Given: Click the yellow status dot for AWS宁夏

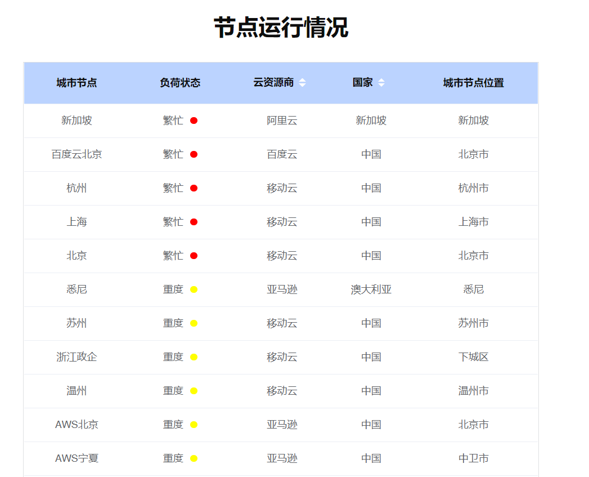Looking at the screenshot, I should pos(194,458).
